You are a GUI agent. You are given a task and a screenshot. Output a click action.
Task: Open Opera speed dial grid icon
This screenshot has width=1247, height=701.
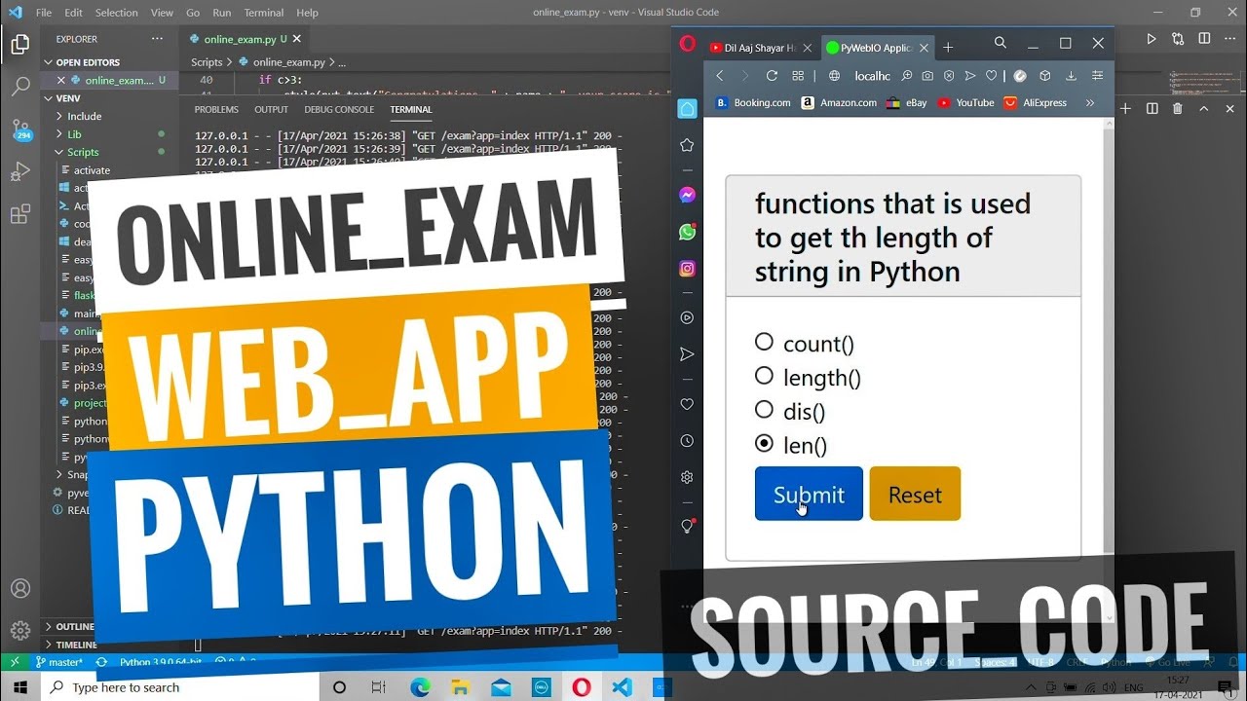pyautogui.click(x=798, y=76)
